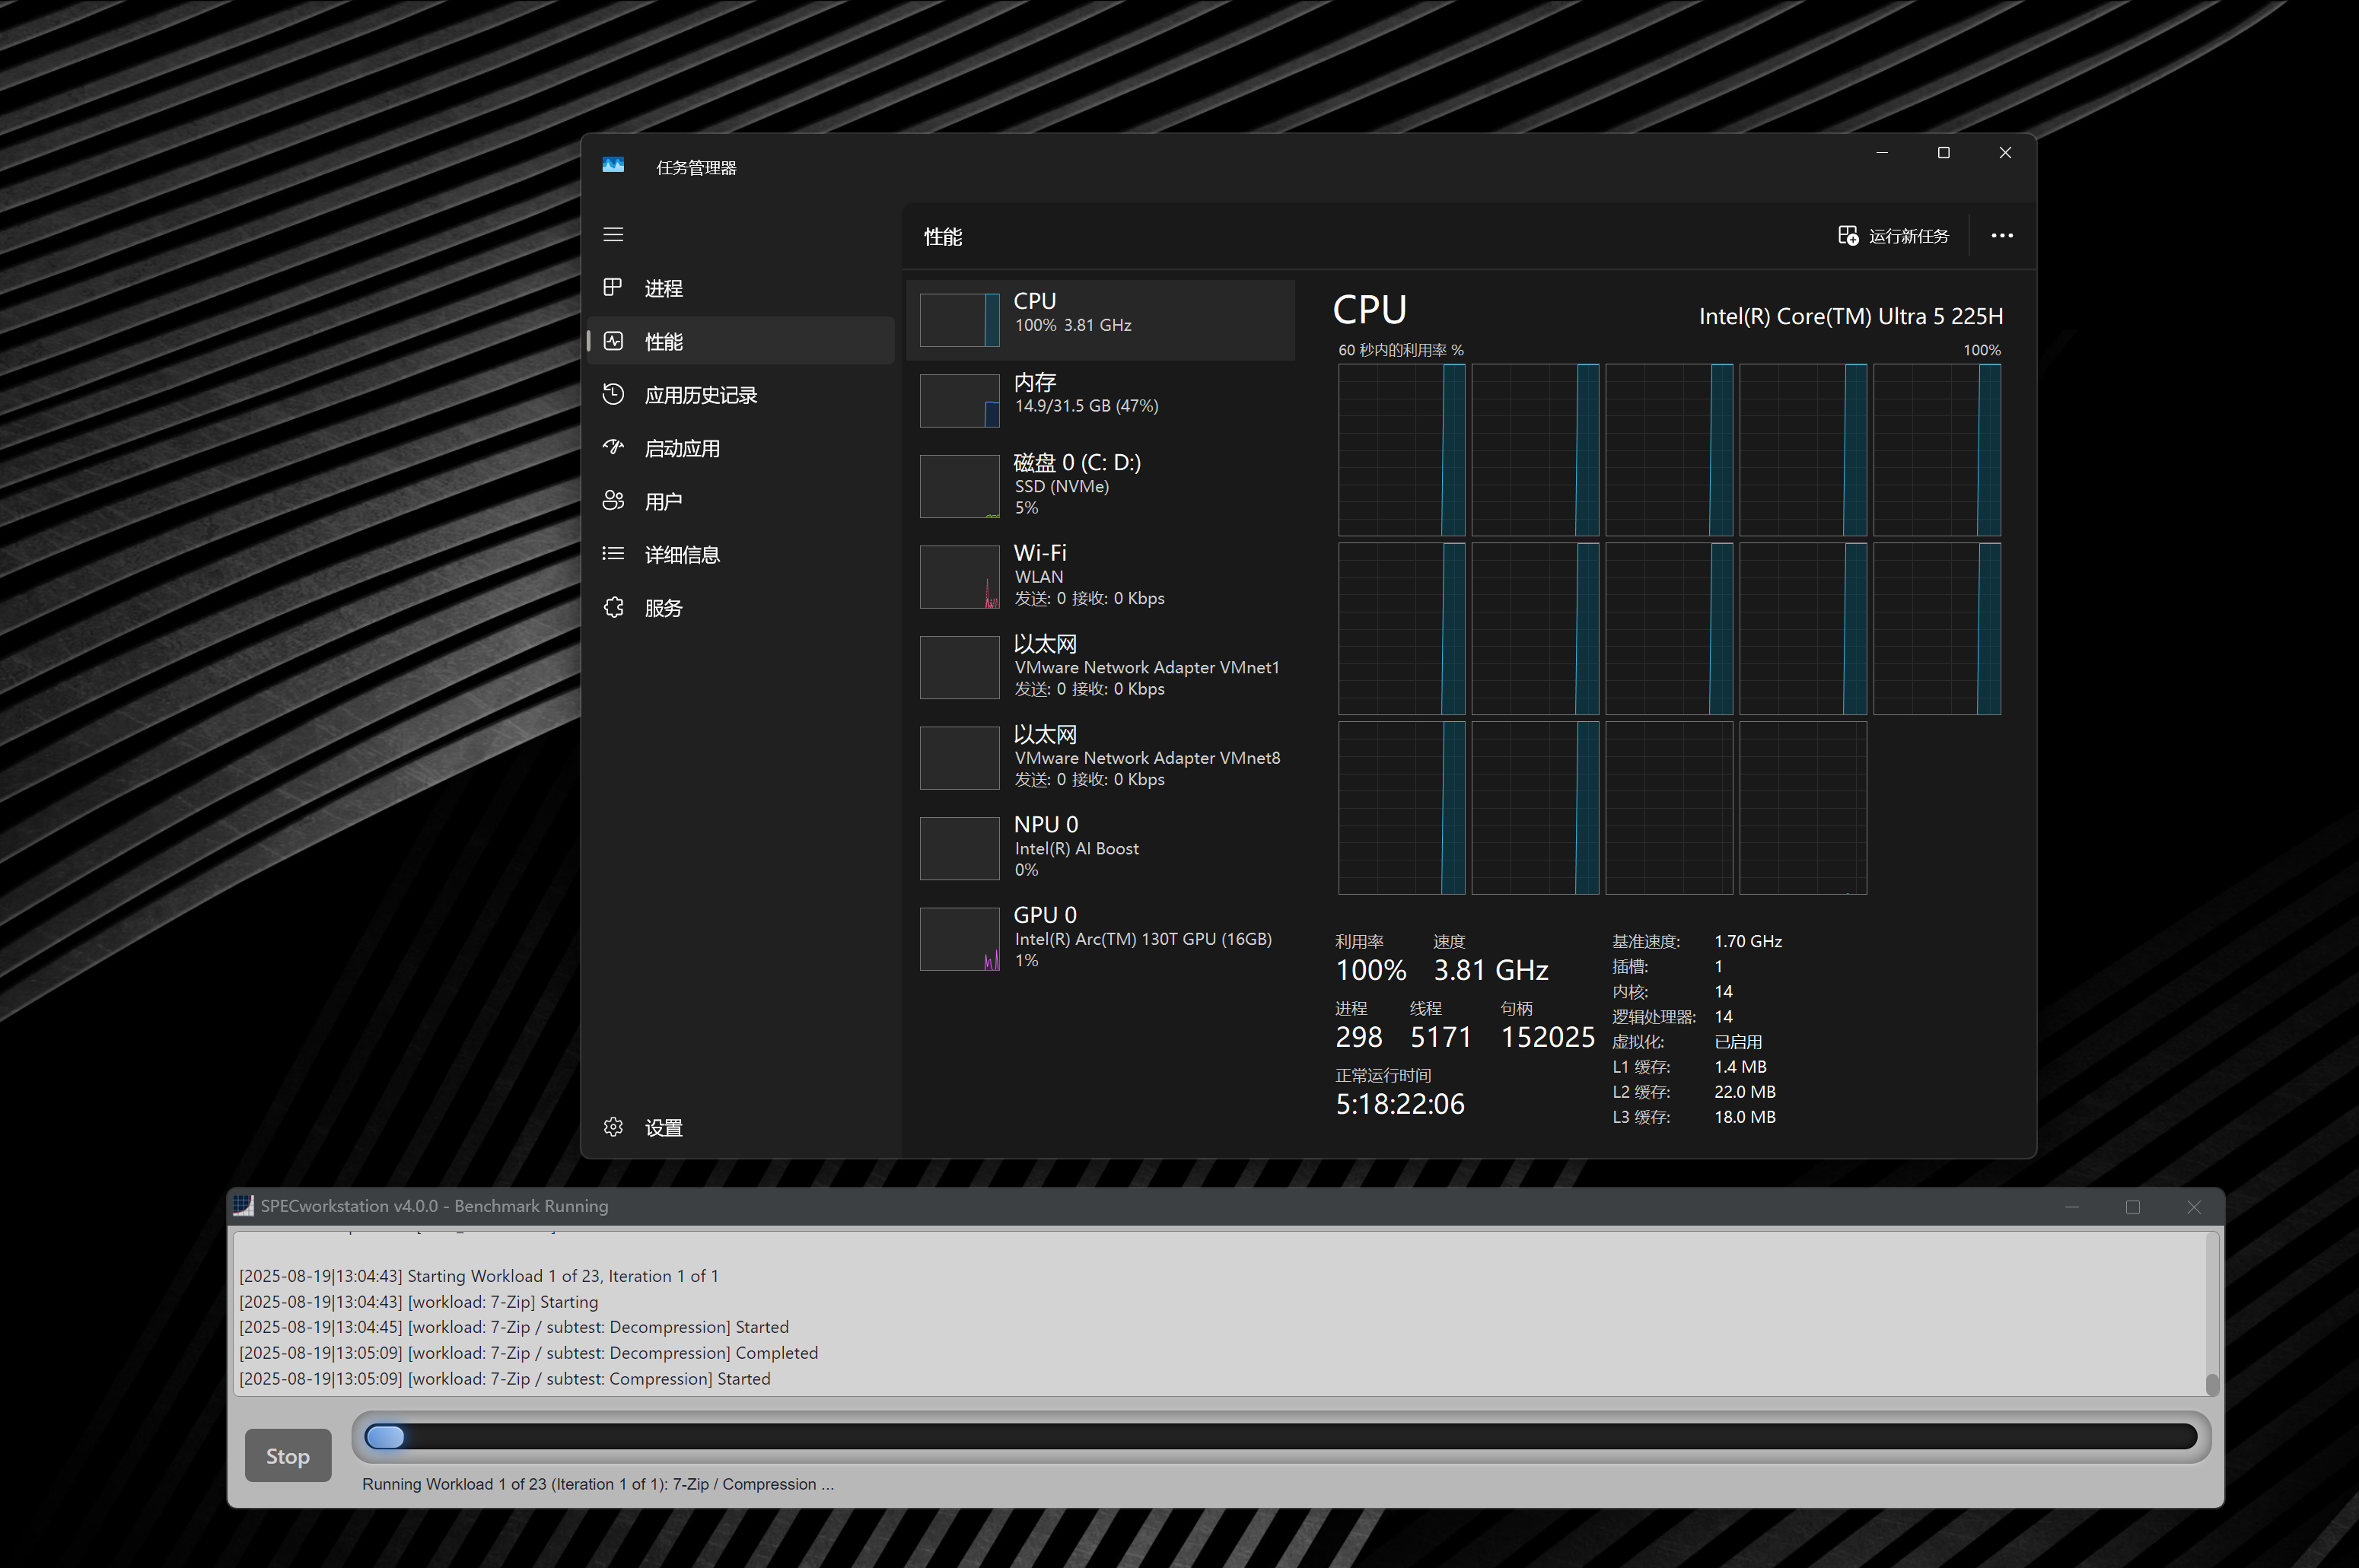
Task: Click the 1.70 GHz base speed value
Action: pyautogui.click(x=1748, y=941)
